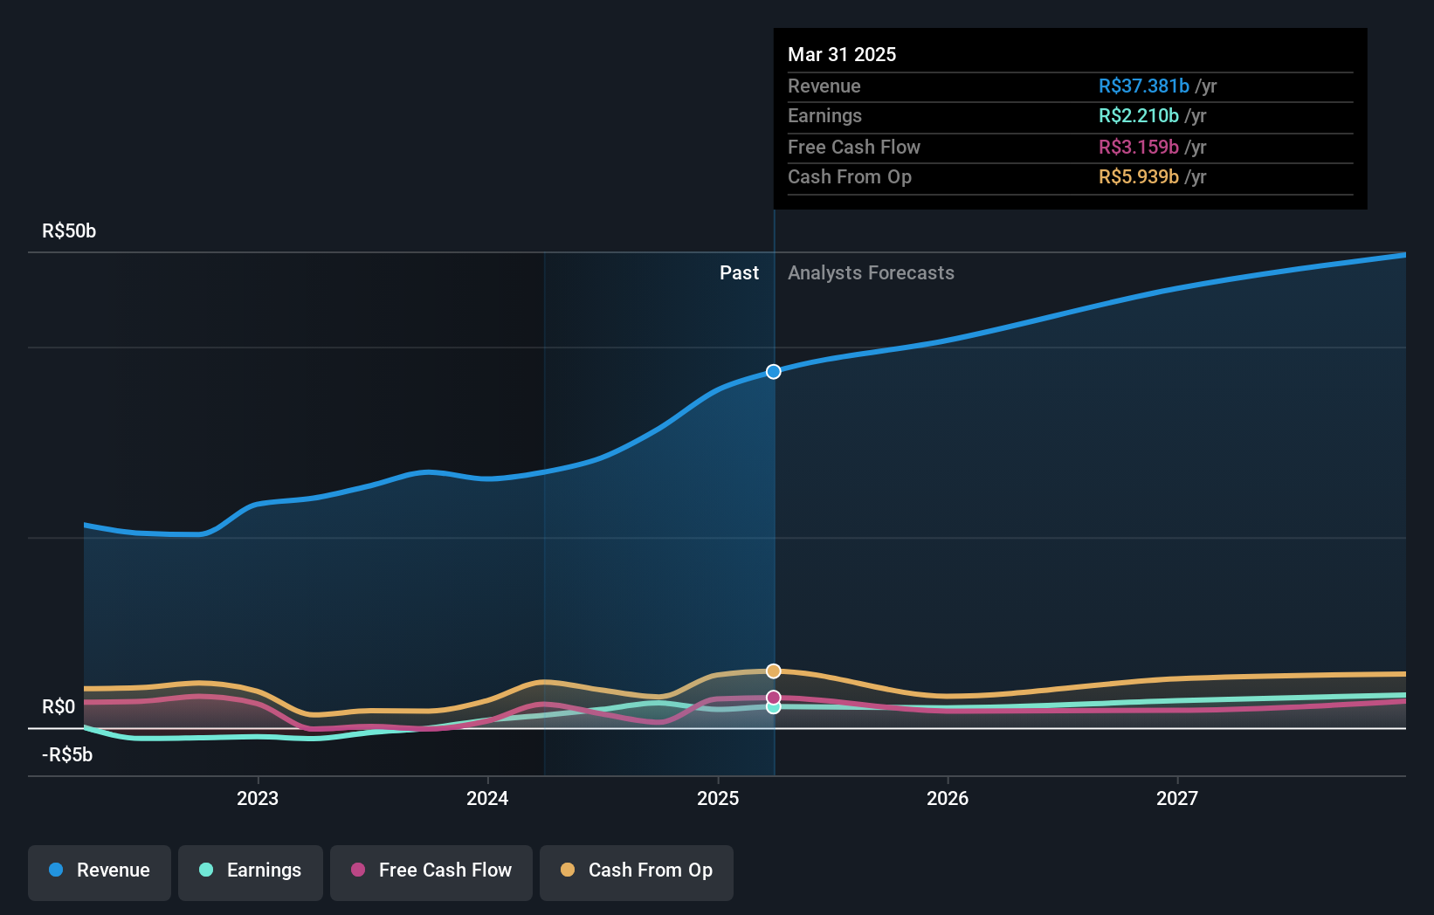The height and width of the screenshot is (915, 1434).
Task: Select the Cash From Op marker at the Past boundary
Action: [772, 670]
